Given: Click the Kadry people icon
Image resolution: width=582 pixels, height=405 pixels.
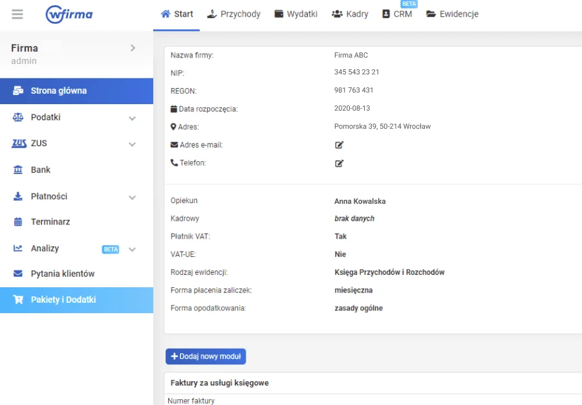Looking at the screenshot, I should coord(337,14).
